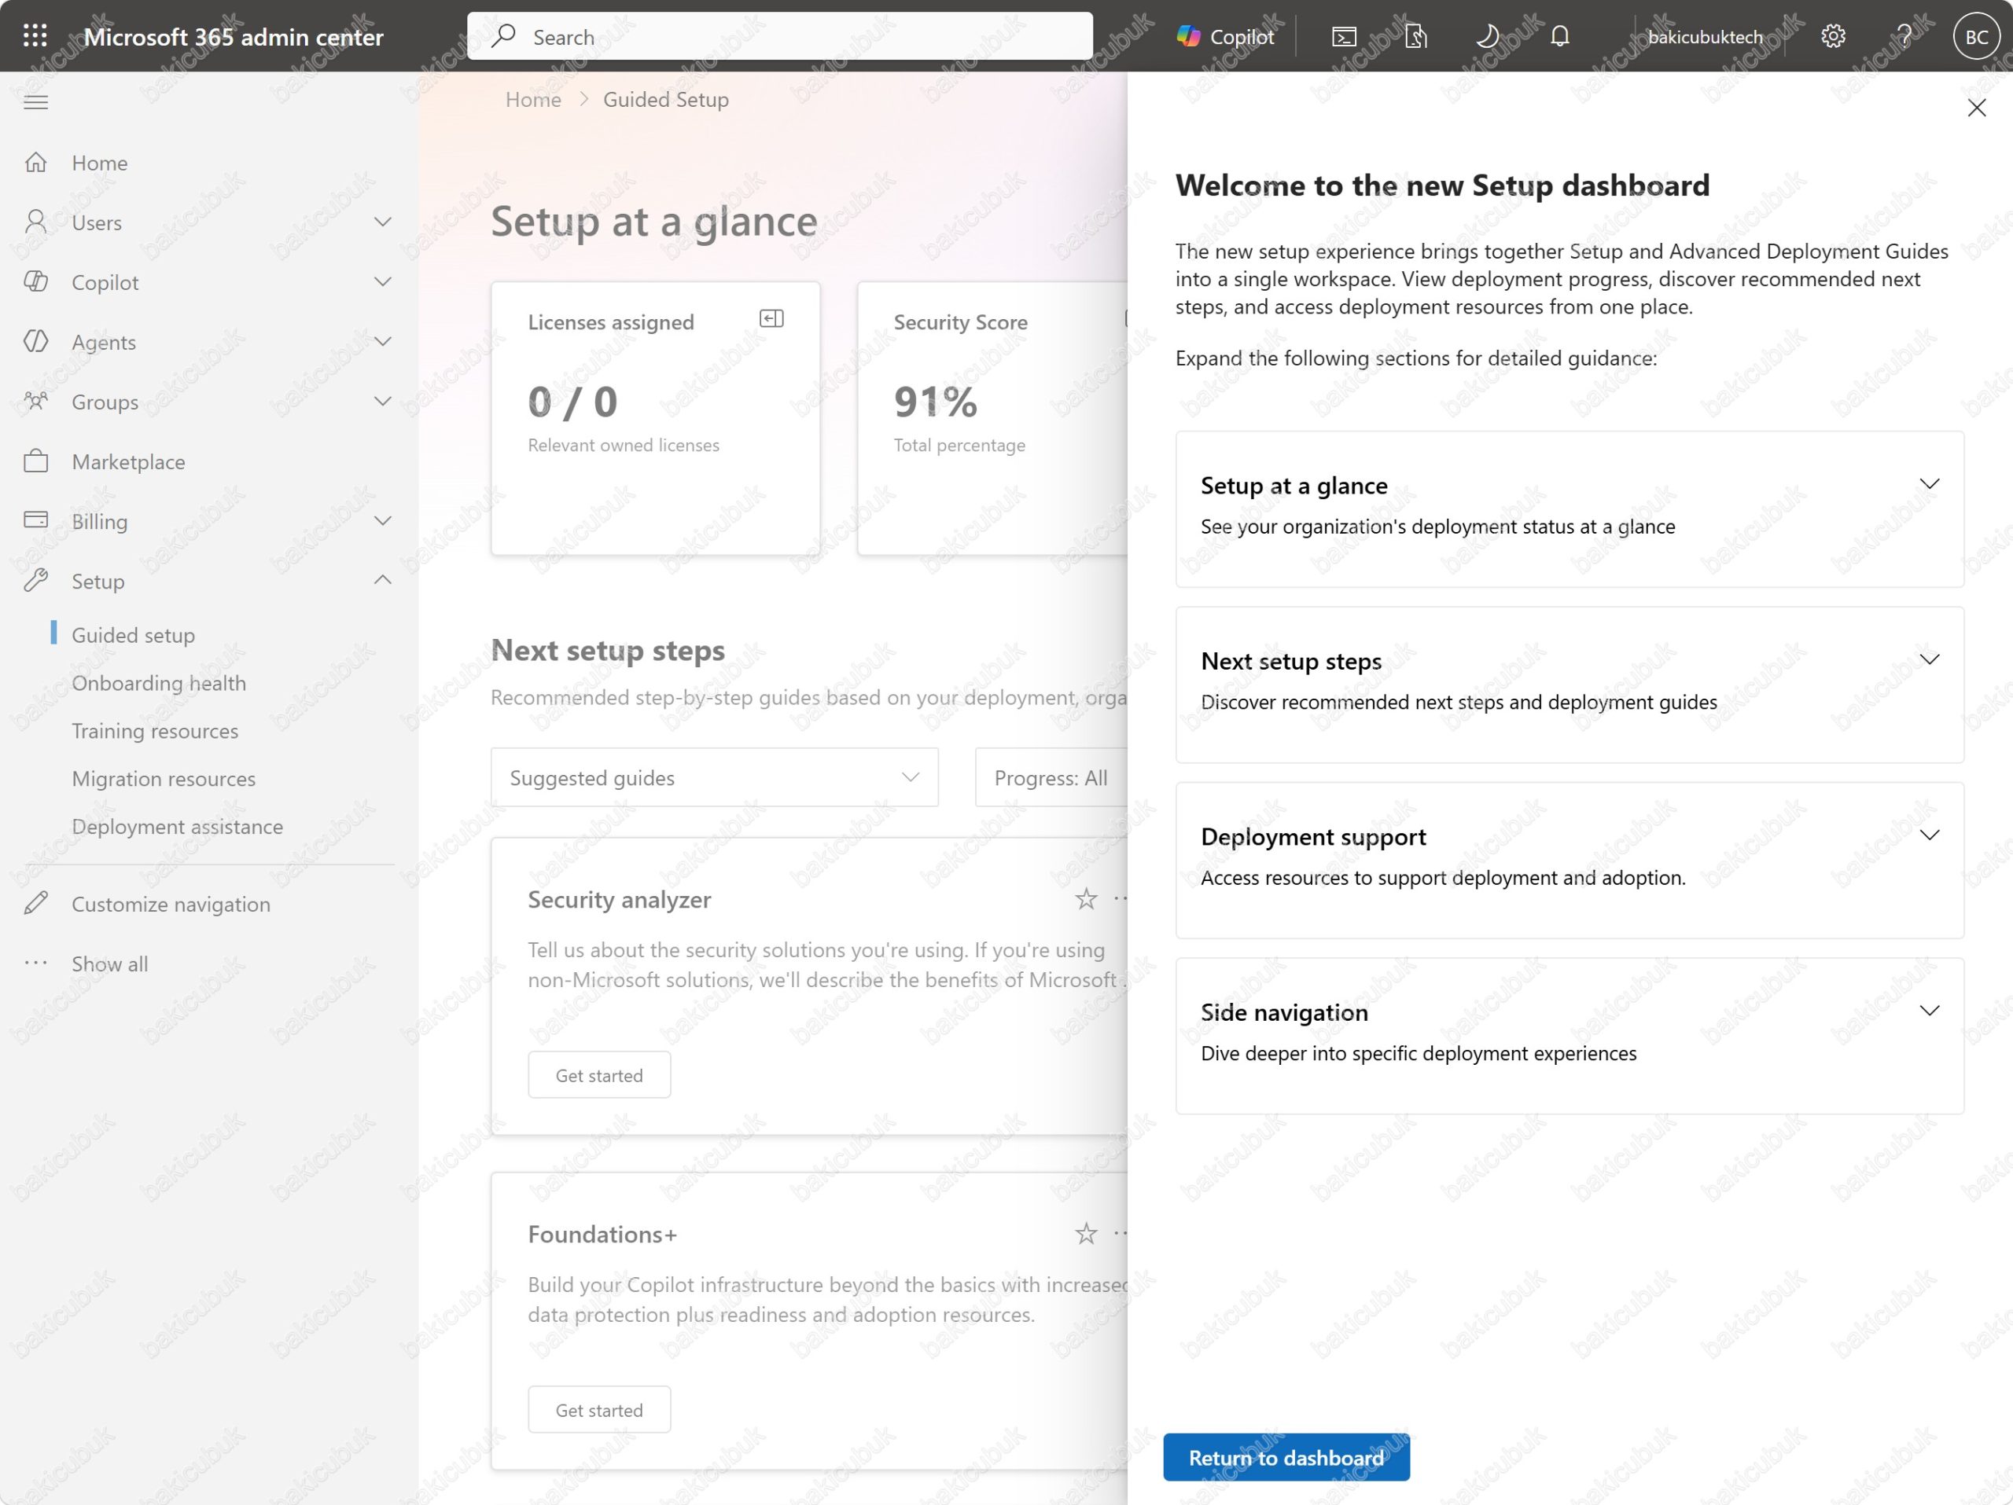Open BC account avatar menu

(x=1976, y=36)
